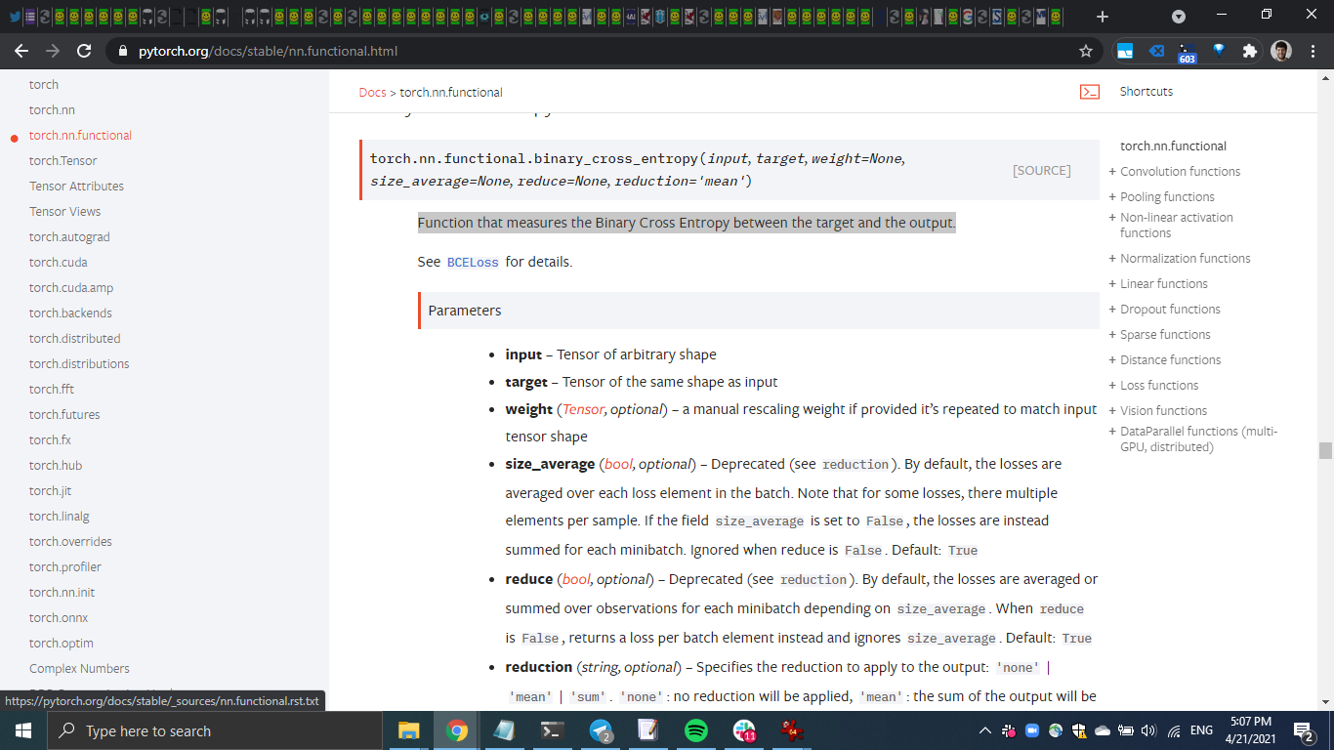This screenshot has width=1334, height=750.
Task: Click the red terminal Shortcuts icon on the docs page
Action: pyautogui.click(x=1089, y=91)
